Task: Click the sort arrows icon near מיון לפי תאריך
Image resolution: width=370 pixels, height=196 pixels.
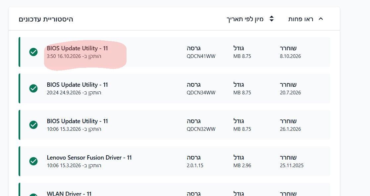Action: pos(272,19)
